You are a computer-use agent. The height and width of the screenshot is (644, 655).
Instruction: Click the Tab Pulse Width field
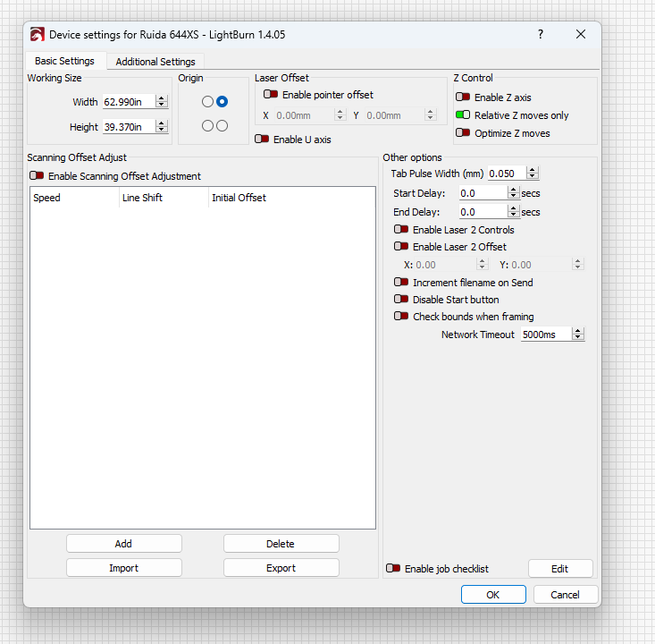[x=508, y=174]
